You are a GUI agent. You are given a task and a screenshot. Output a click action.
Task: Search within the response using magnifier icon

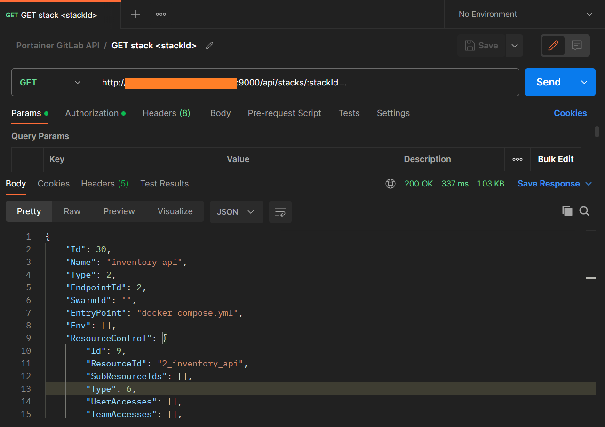(x=584, y=211)
